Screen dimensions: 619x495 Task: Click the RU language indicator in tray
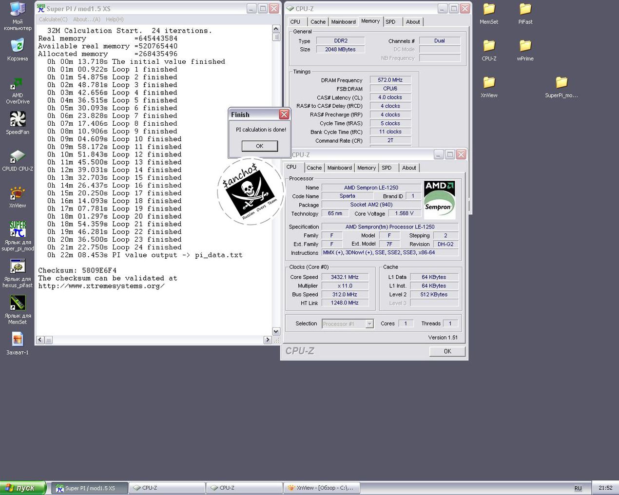(x=578, y=488)
